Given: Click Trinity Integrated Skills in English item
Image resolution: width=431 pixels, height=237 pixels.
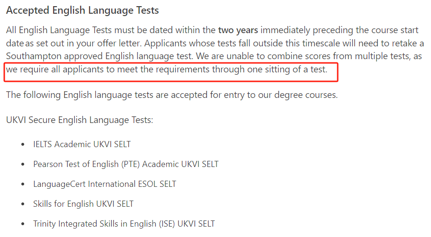Looking at the screenshot, I should (124, 224).
